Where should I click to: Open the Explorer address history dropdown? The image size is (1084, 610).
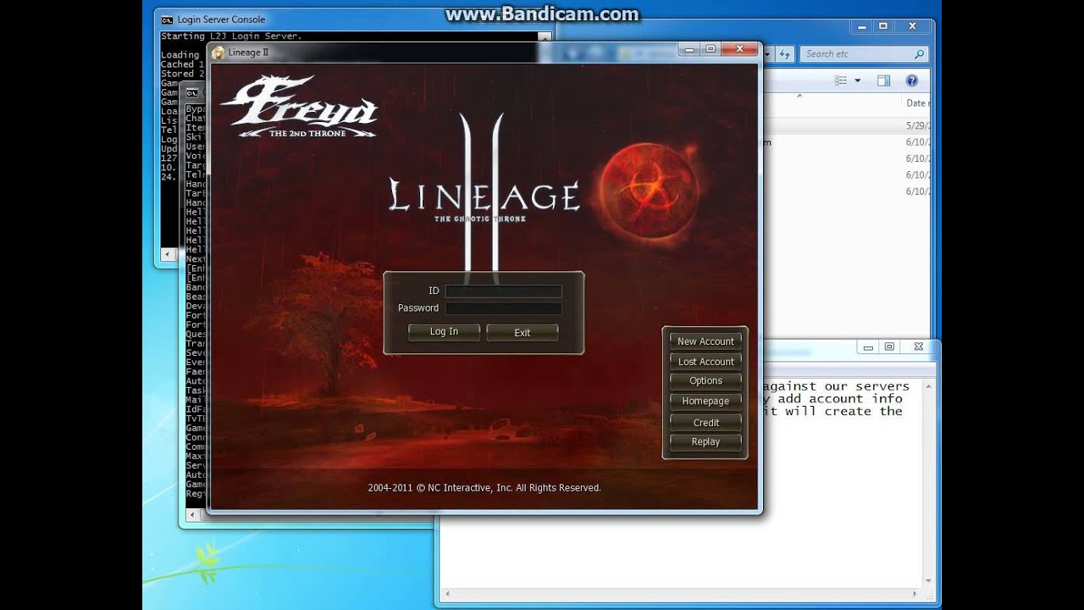coord(767,53)
